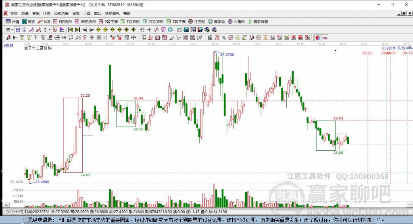Open the 公式选股 menu
Viewport: 413px width, 224px height.
pos(61,13)
